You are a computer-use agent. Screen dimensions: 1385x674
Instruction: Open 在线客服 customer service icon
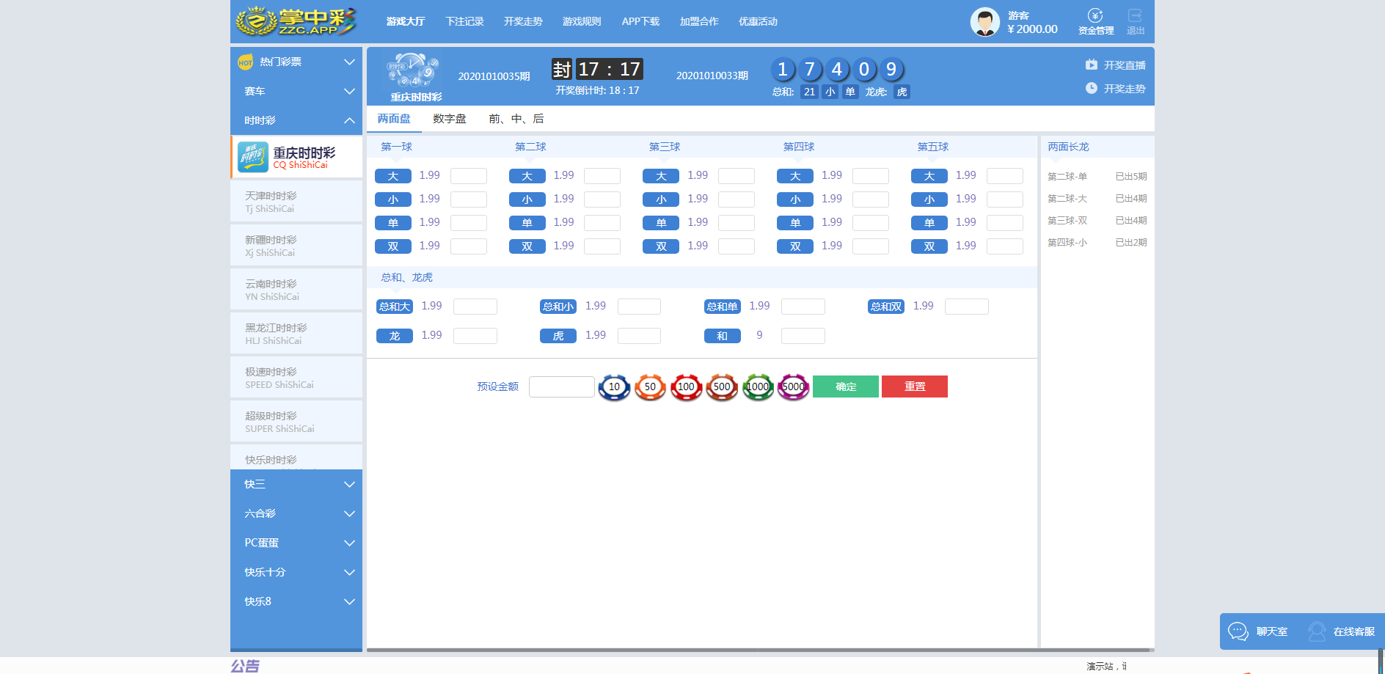coord(1317,631)
